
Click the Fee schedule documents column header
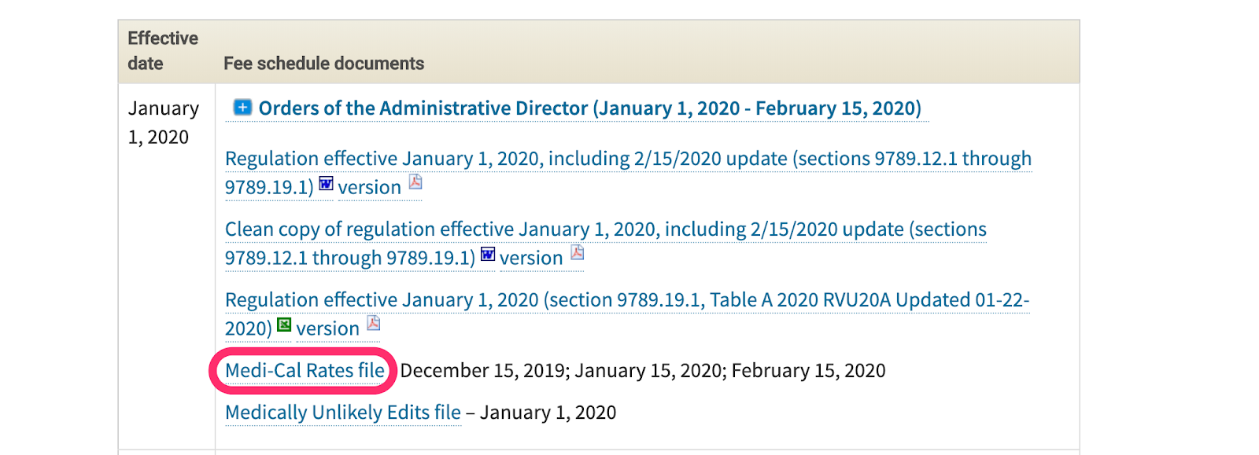[324, 64]
